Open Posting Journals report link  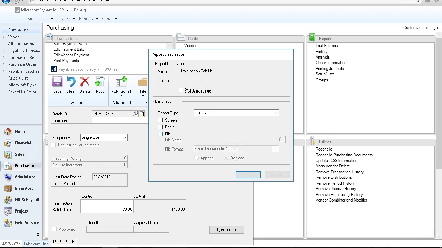coord(329,69)
